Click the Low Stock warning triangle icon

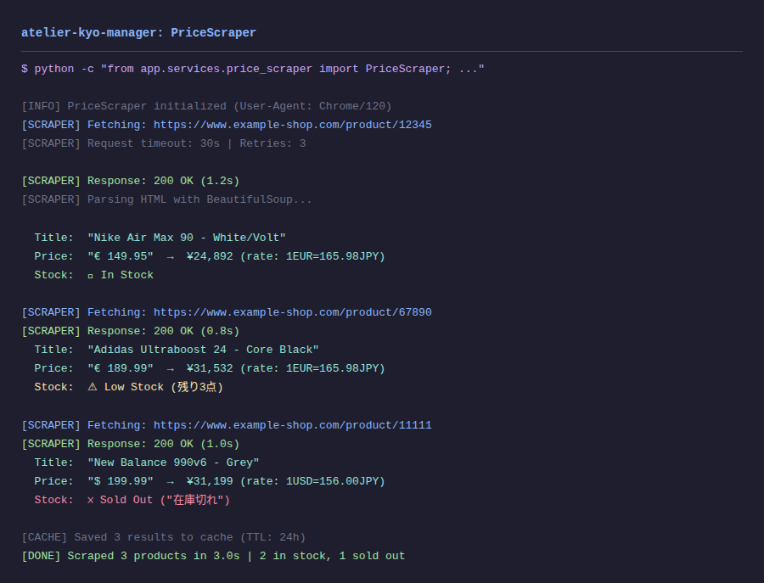[92, 387]
